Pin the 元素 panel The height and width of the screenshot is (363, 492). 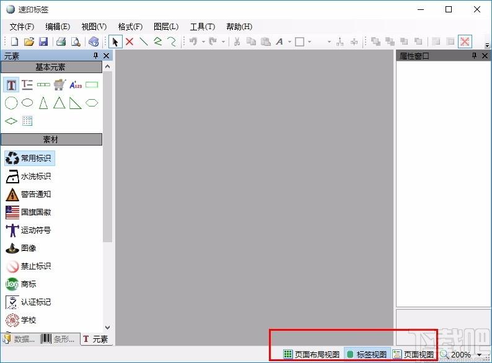click(95, 56)
